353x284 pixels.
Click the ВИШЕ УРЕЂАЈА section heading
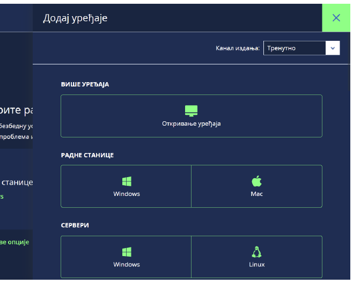[x=85, y=85]
